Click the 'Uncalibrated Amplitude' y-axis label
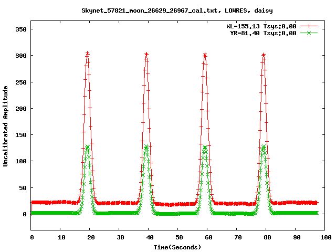 pos(5,126)
